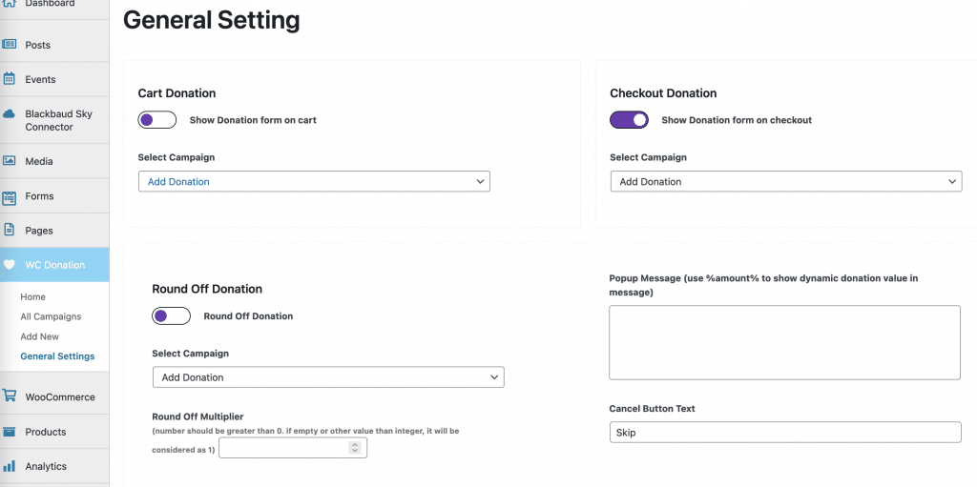
Task: Open the Home submenu link
Action: (33, 296)
